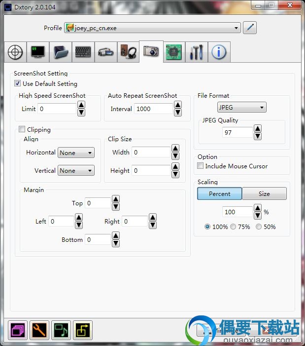305x346 pixels.
Task: Open the blue information tab
Action: click(219, 52)
